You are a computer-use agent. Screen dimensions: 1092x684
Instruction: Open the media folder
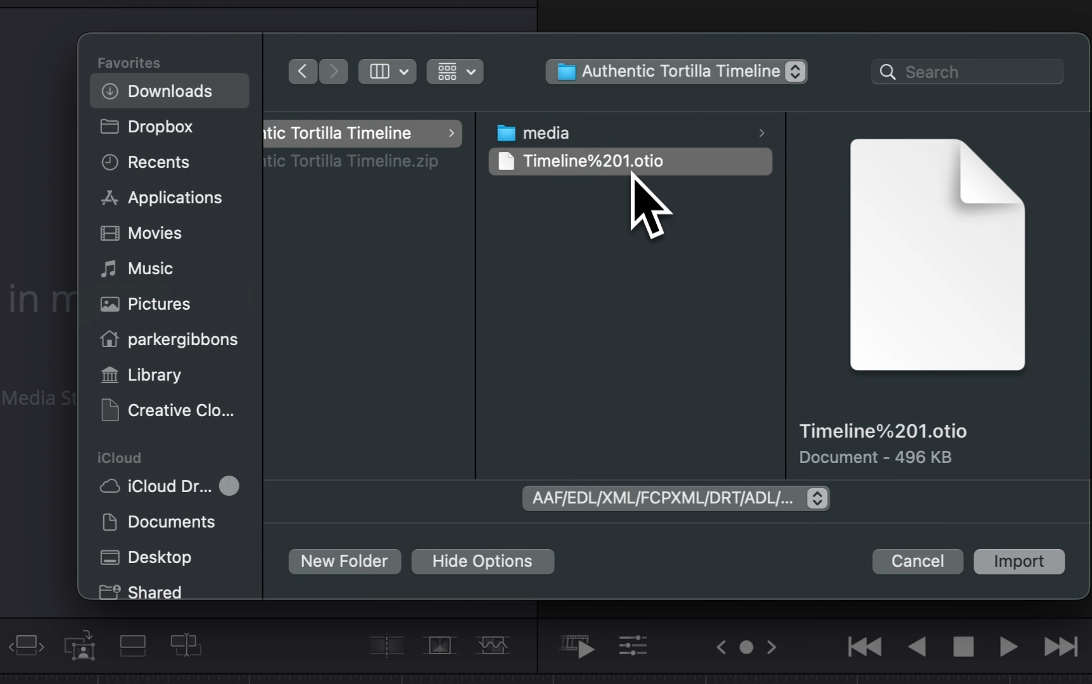point(630,133)
